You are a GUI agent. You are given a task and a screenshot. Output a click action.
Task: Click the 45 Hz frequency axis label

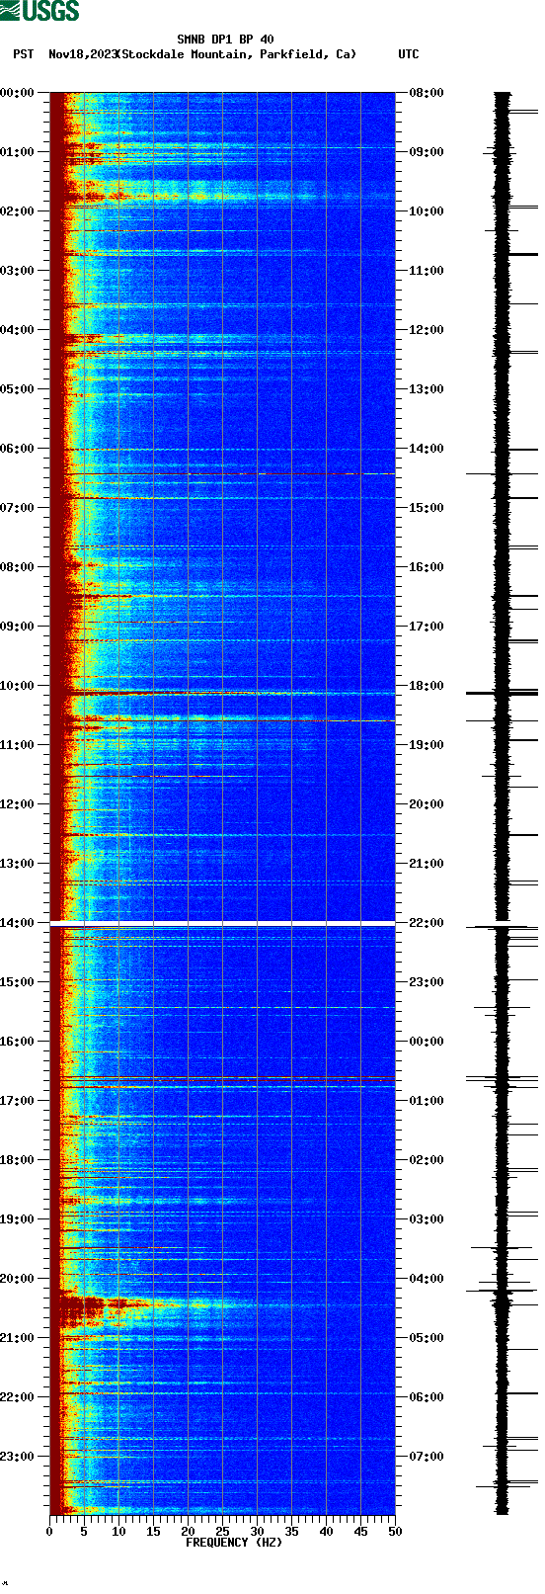[360, 1531]
